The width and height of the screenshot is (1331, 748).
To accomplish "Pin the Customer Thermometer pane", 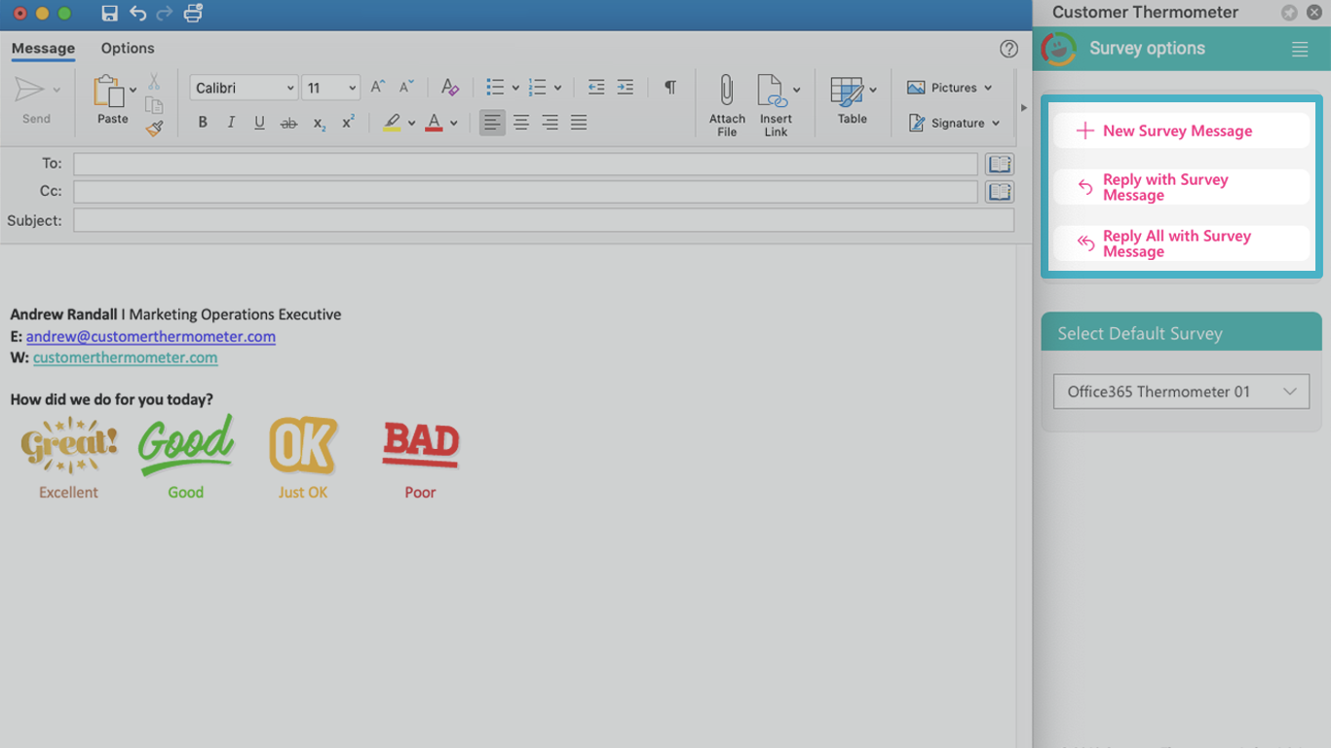I will [x=1289, y=13].
